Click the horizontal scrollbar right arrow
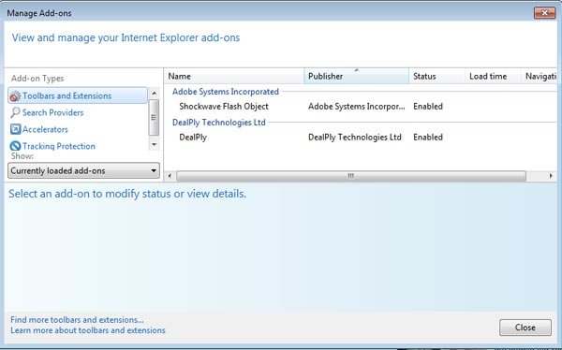Screen dimensions: 562x350 tap(551, 176)
